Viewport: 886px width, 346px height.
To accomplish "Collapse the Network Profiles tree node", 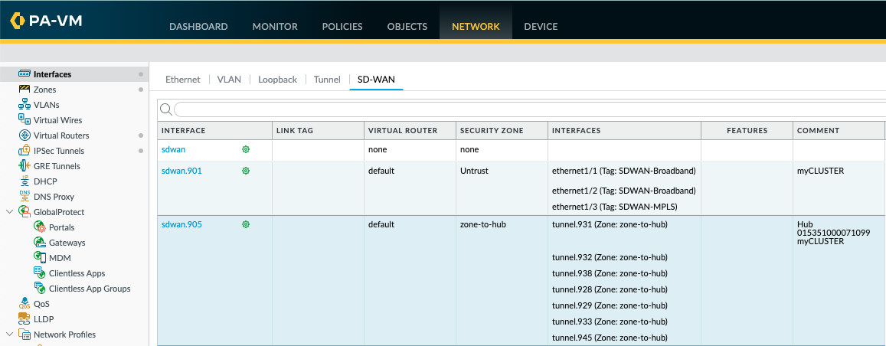I will tap(9, 335).
